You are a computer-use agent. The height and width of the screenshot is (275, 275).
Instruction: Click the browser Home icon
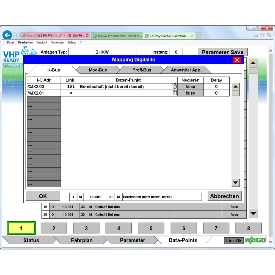coord(256,35)
